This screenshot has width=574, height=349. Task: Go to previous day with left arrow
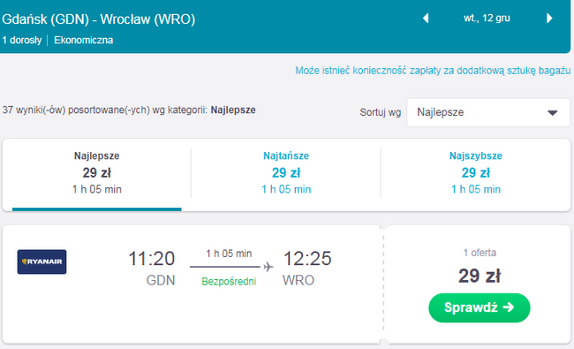[x=426, y=19]
